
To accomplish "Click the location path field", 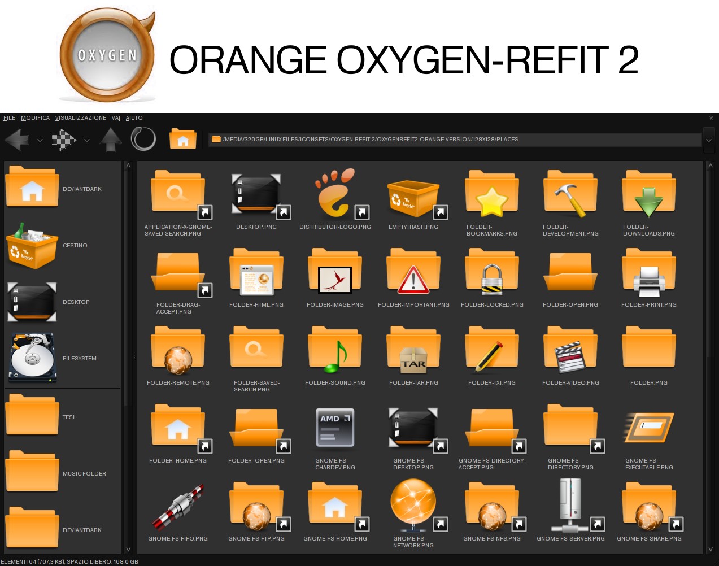I will 455,140.
